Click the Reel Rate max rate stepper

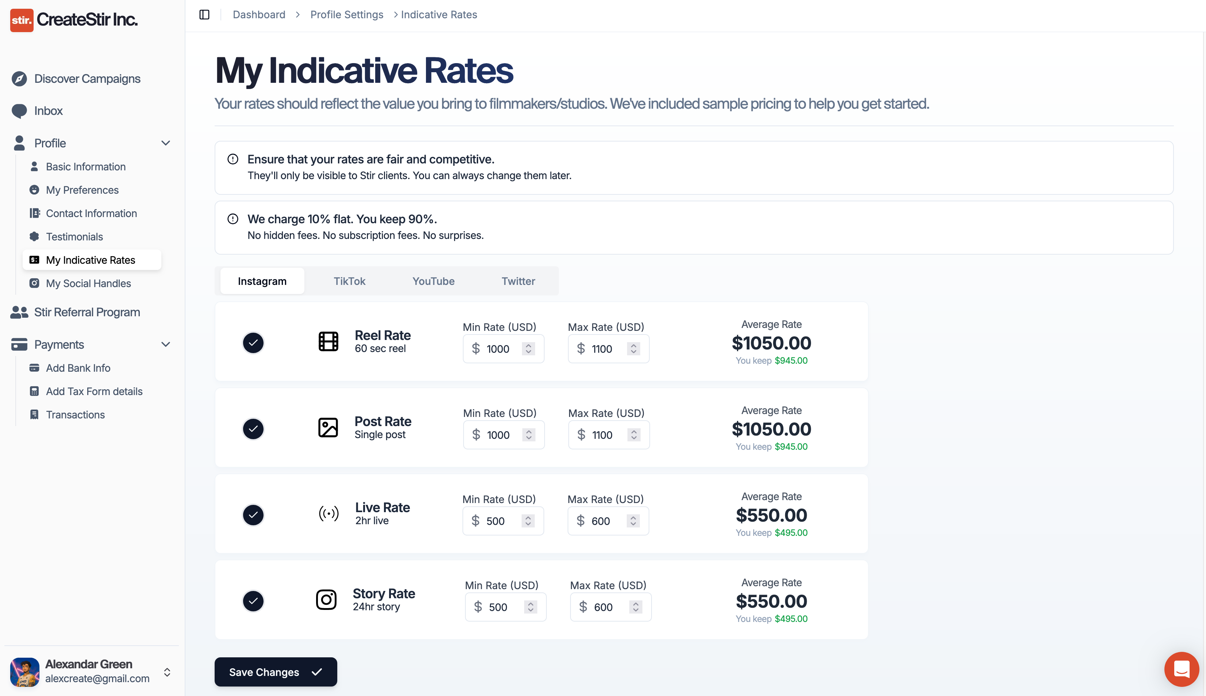(634, 349)
